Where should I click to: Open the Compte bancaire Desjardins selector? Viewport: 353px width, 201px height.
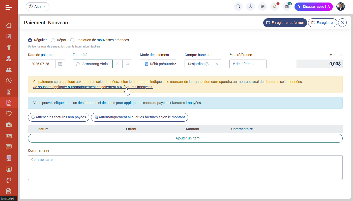(198, 64)
